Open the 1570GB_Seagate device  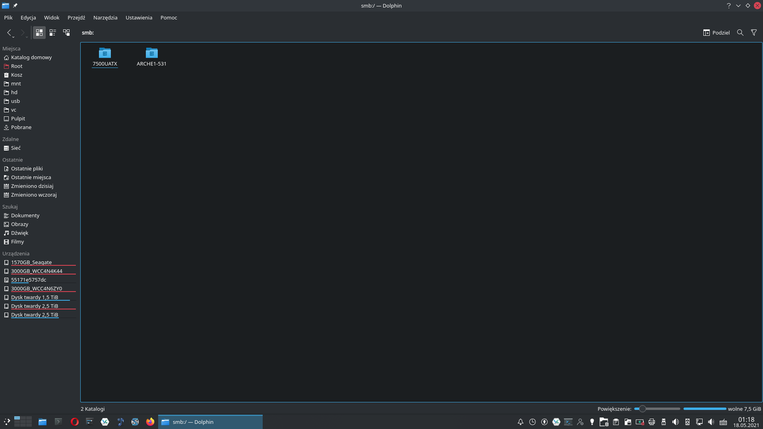(x=39, y=262)
